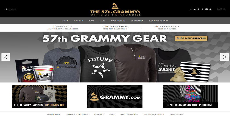
Task: Open 57th Grammy Awards Program banner
Action: [190, 96]
